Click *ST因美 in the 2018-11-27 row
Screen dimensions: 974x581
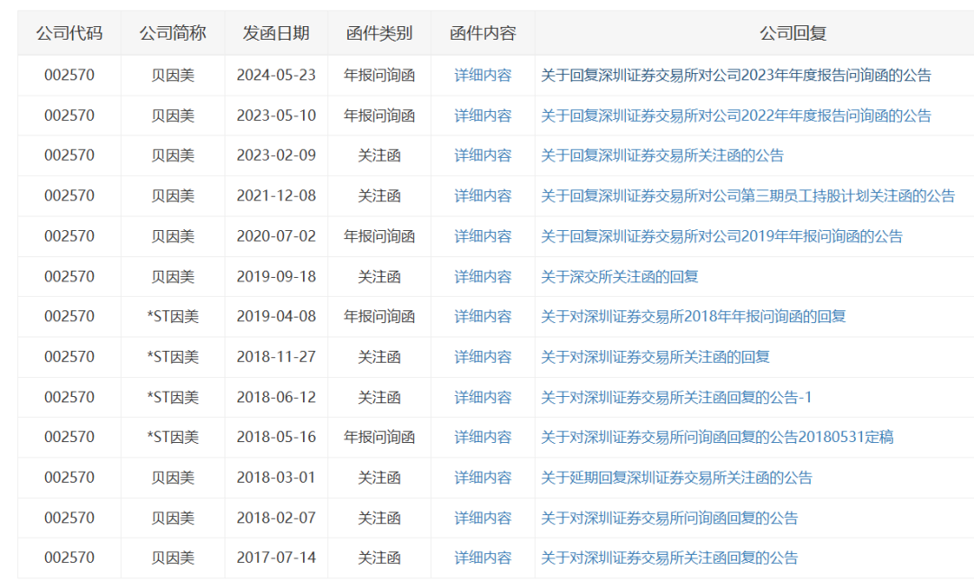point(172,356)
